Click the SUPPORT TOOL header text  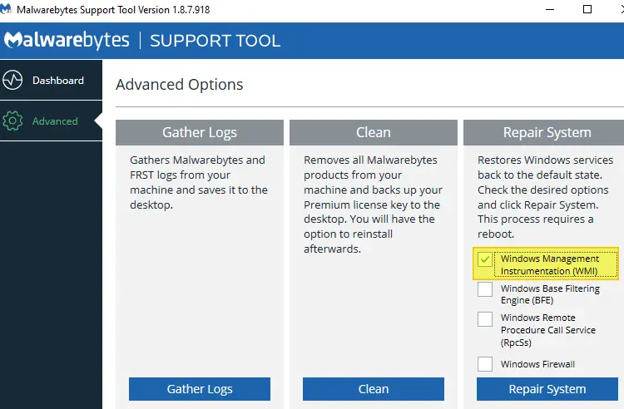click(215, 41)
